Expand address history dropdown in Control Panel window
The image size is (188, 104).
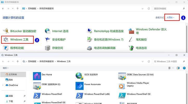(x=142, y=9)
